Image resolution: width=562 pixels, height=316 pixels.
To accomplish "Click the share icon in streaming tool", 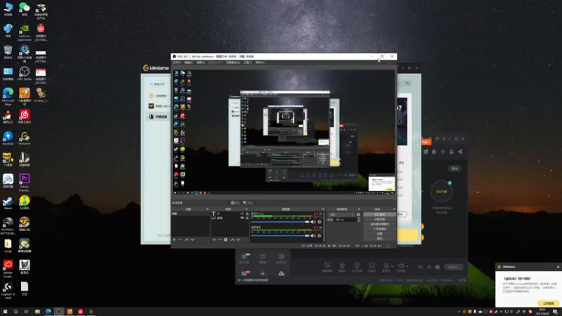I will 461,152.
